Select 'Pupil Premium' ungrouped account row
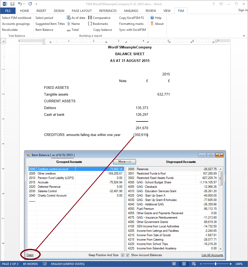 tap(172, 208)
